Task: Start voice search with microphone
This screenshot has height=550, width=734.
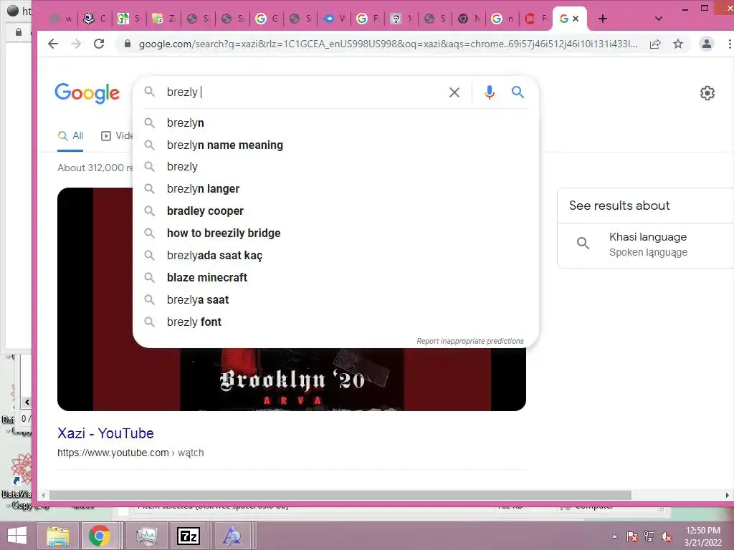Action: click(489, 92)
